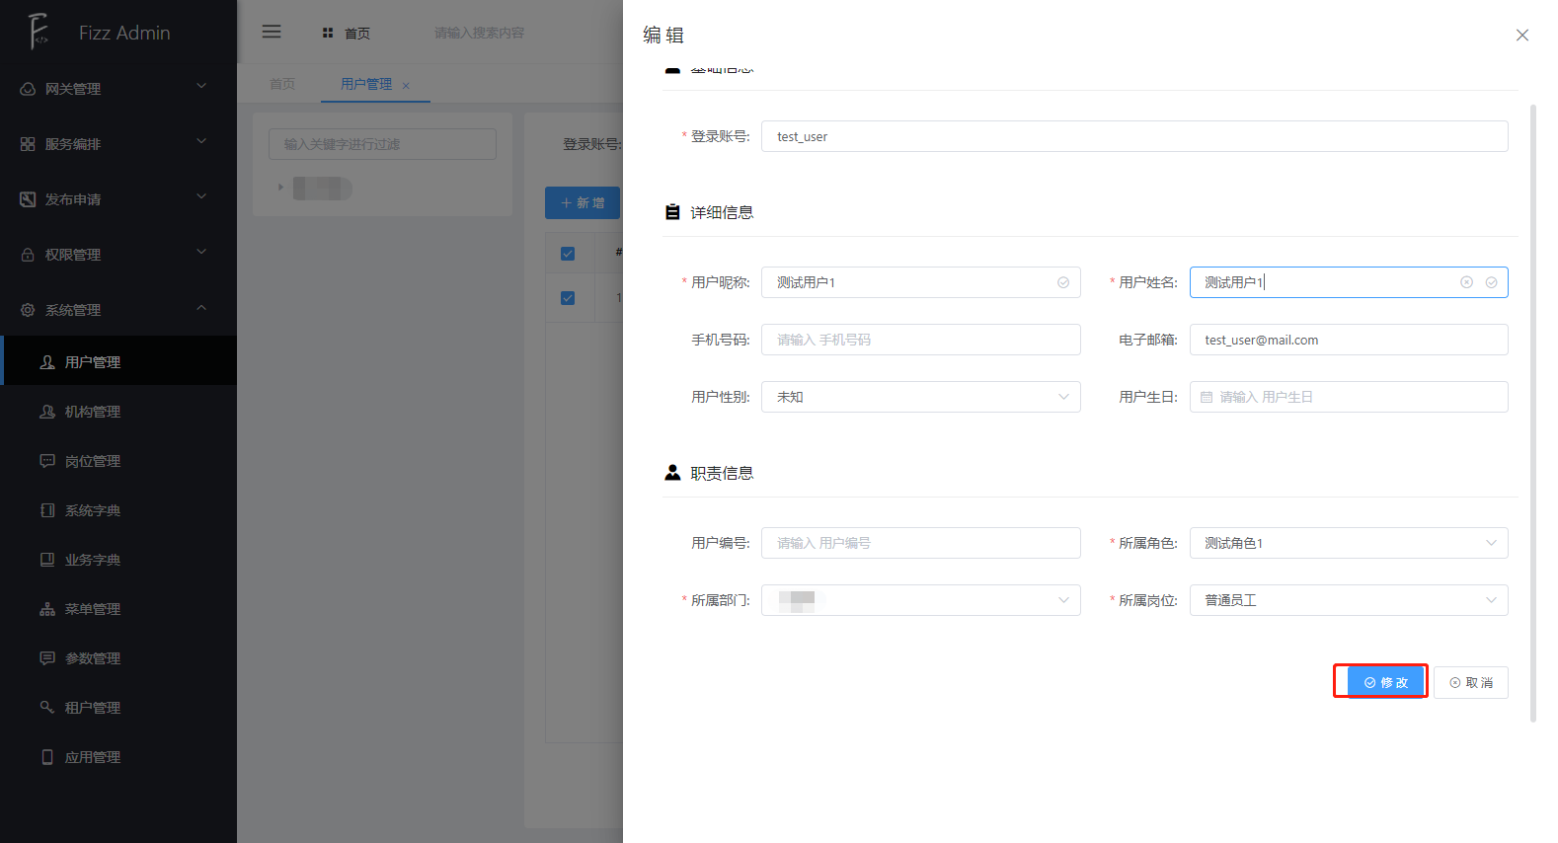The height and width of the screenshot is (843, 1558).
Task: Open 应用管理 menu item
Action: pos(118,757)
